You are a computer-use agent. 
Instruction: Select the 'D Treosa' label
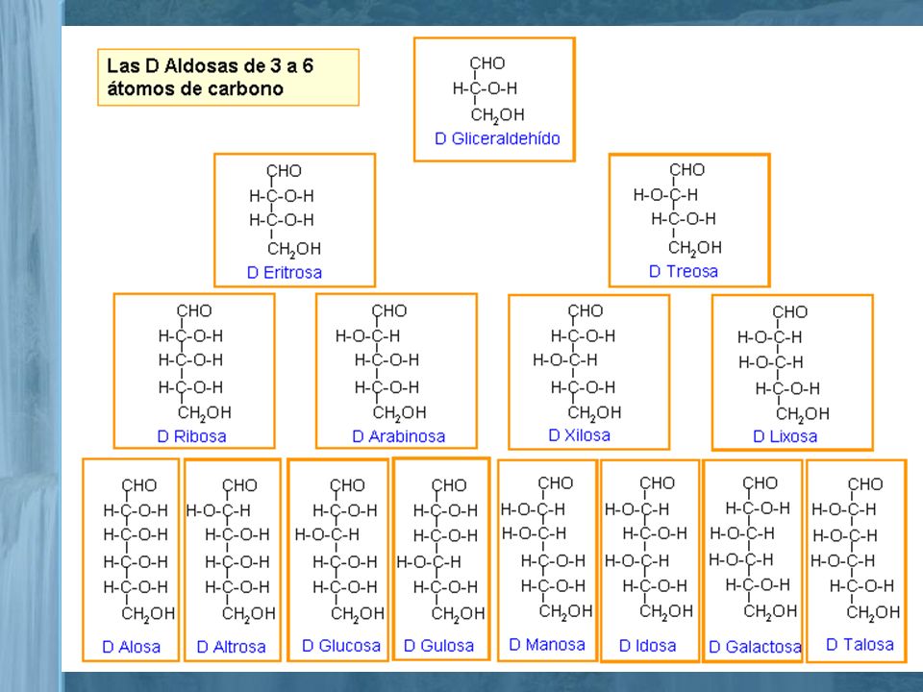684,271
